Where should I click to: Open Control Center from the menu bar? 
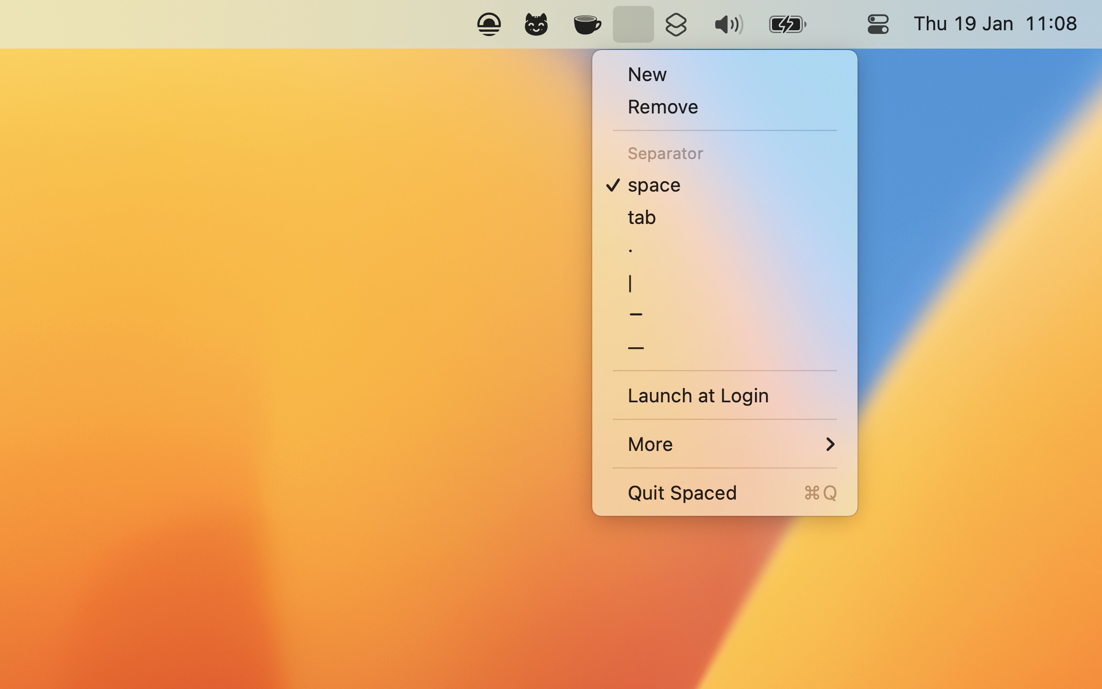pos(879,24)
